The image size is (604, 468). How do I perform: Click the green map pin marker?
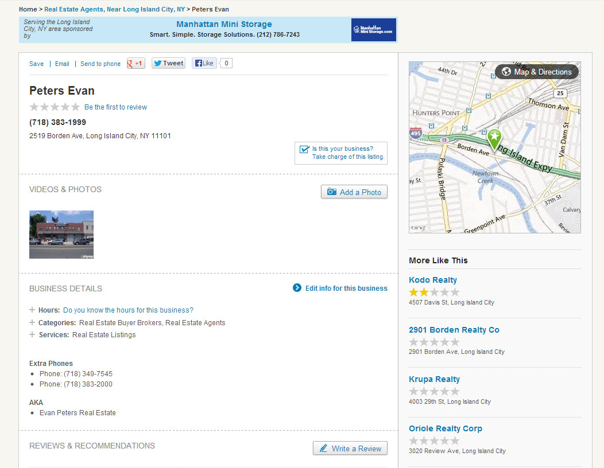pos(494,138)
